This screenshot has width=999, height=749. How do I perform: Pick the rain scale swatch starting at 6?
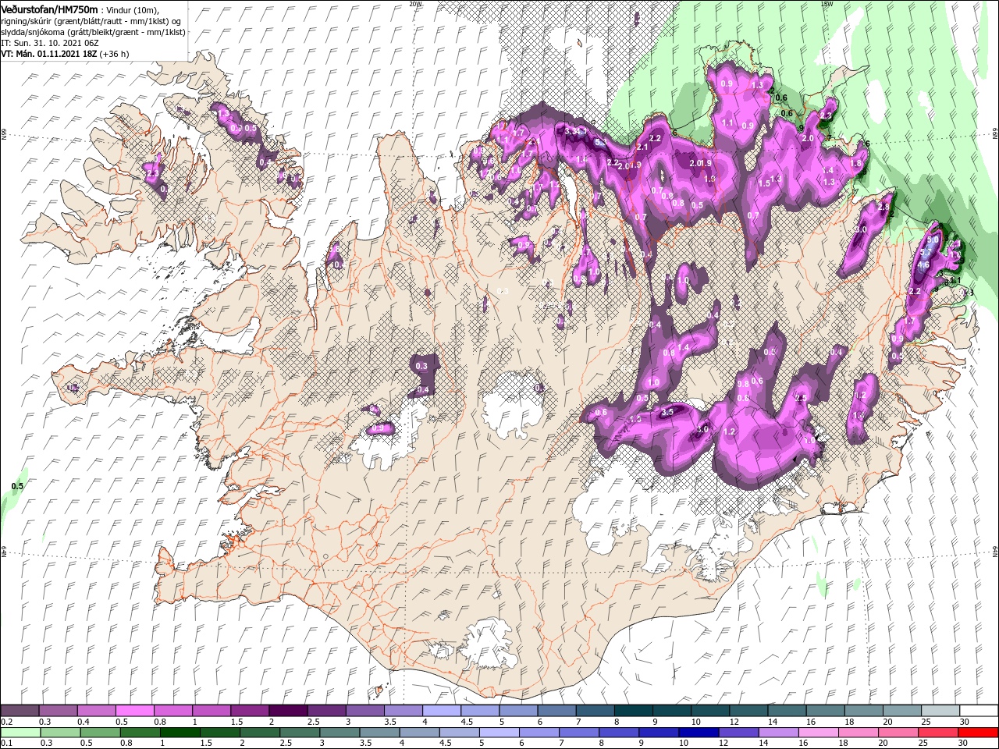(539, 733)
